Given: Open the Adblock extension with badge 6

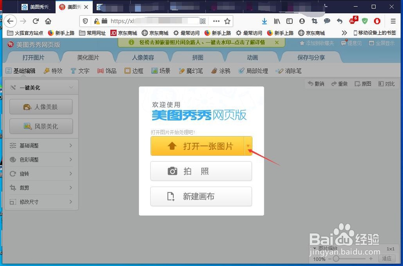Looking at the screenshot, I should [353, 21].
